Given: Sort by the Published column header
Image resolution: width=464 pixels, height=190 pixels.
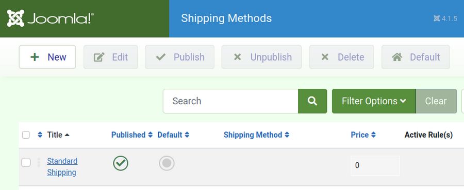Looking at the screenshot, I should click(x=132, y=135).
